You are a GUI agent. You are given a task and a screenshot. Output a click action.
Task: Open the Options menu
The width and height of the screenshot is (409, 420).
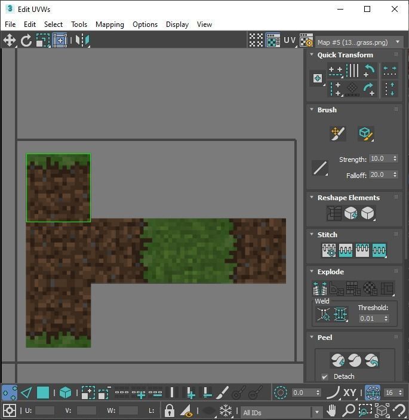(x=145, y=24)
